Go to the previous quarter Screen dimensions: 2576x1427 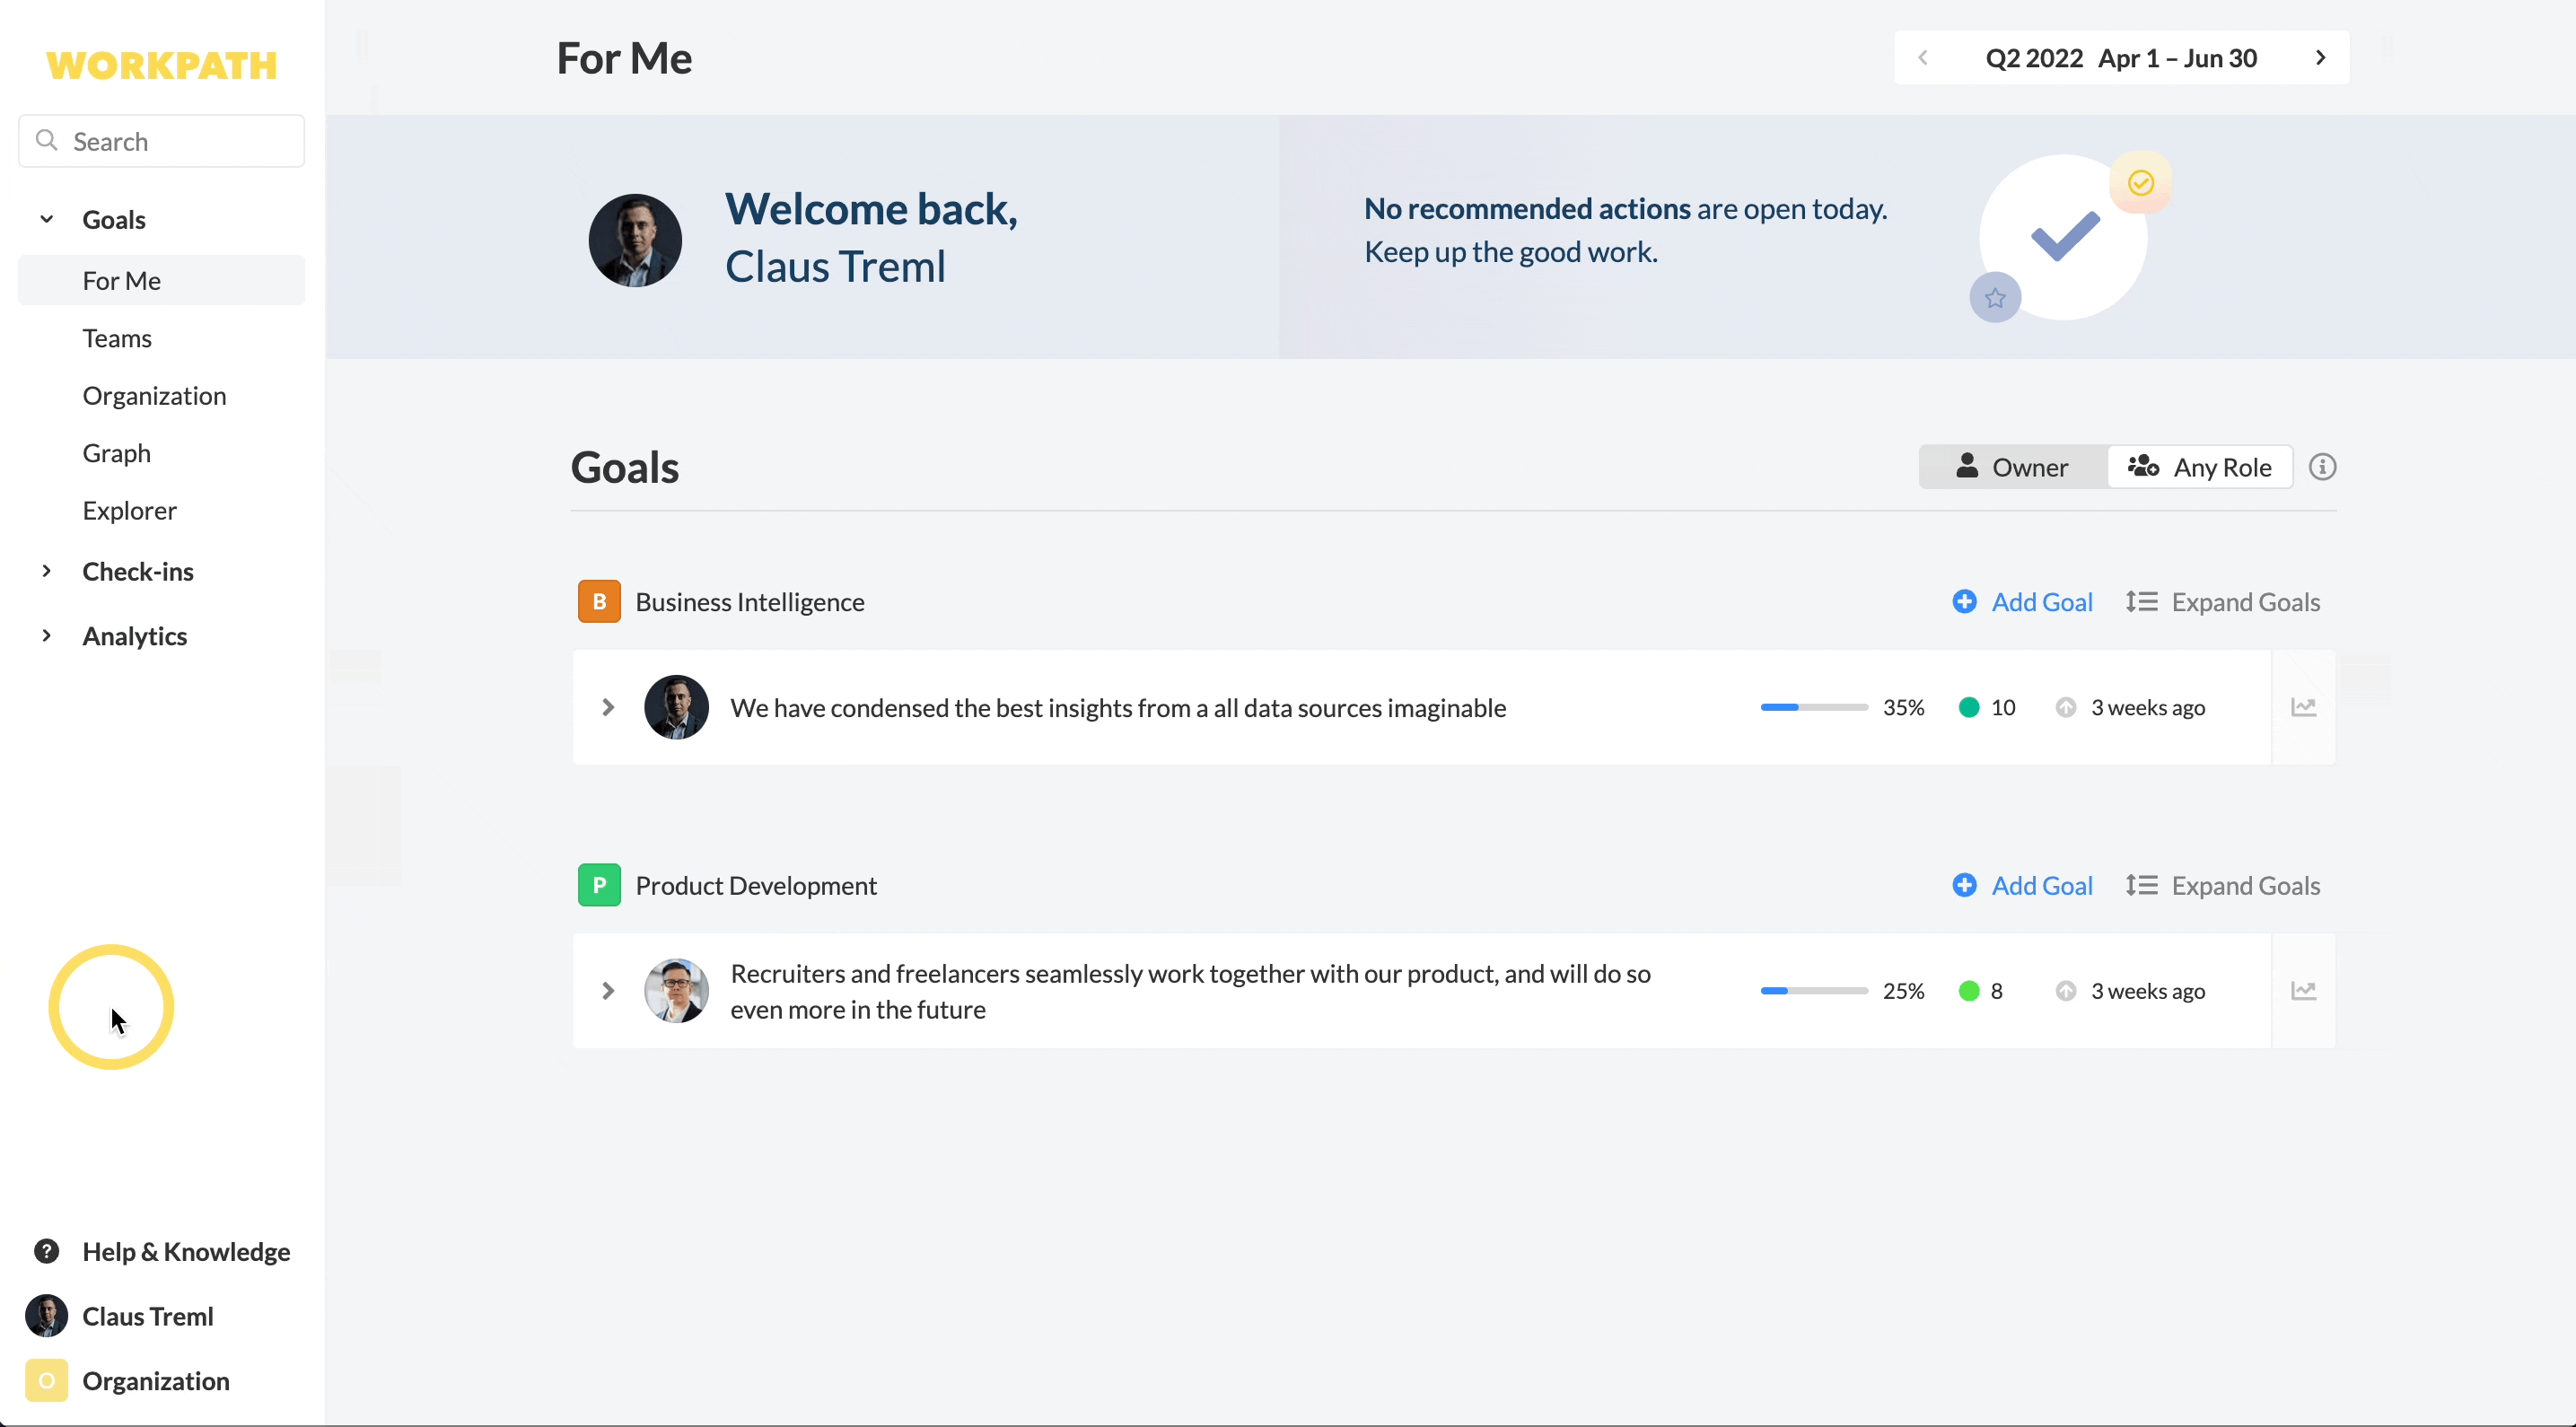pos(1922,58)
